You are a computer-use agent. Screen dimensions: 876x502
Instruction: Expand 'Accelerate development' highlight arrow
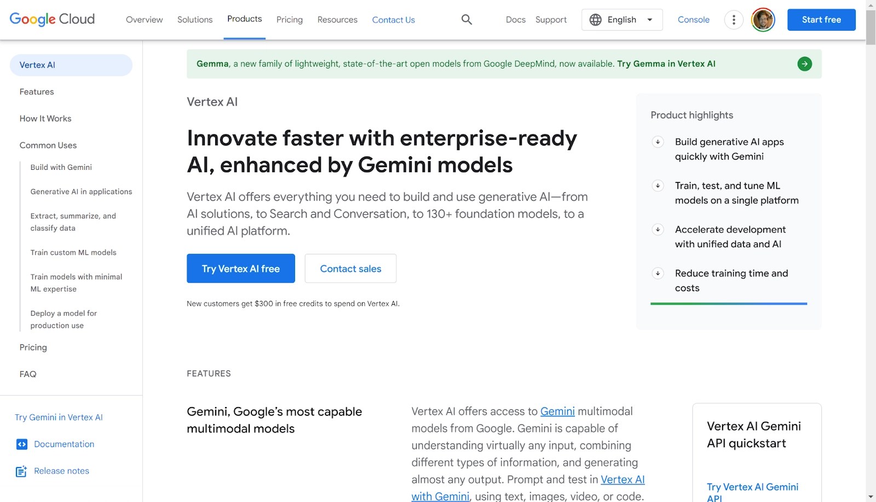click(x=658, y=230)
